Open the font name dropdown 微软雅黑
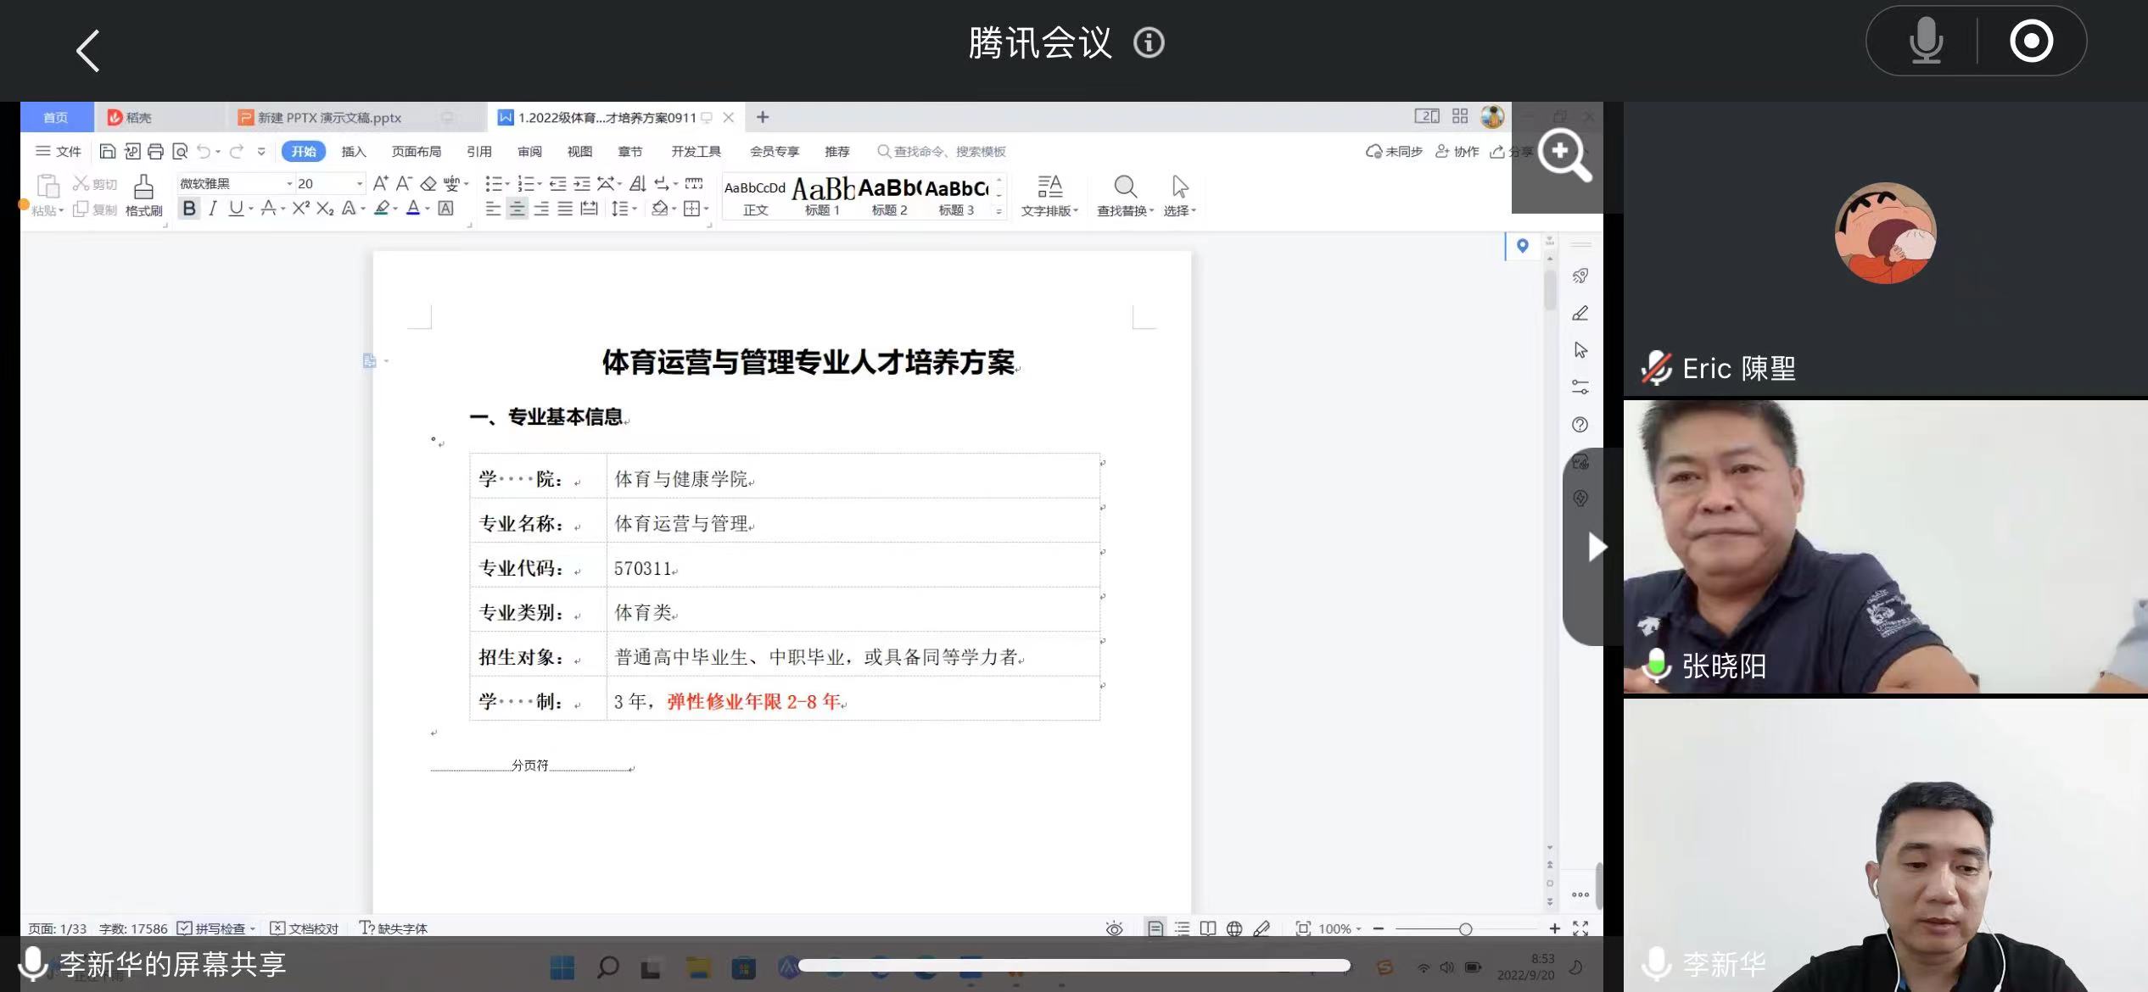This screenshot has width=2148, height=992. point(289,183)
